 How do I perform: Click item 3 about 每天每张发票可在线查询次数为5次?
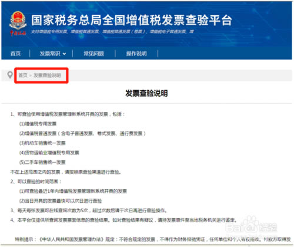pyautogui.click(x=89, y=210)
